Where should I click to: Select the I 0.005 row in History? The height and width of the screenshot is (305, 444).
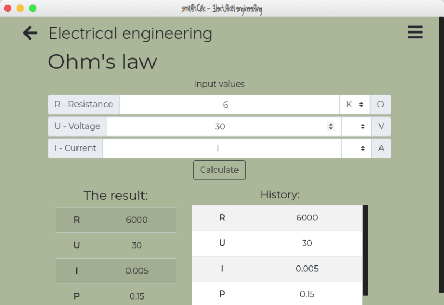tap(277, 269)
